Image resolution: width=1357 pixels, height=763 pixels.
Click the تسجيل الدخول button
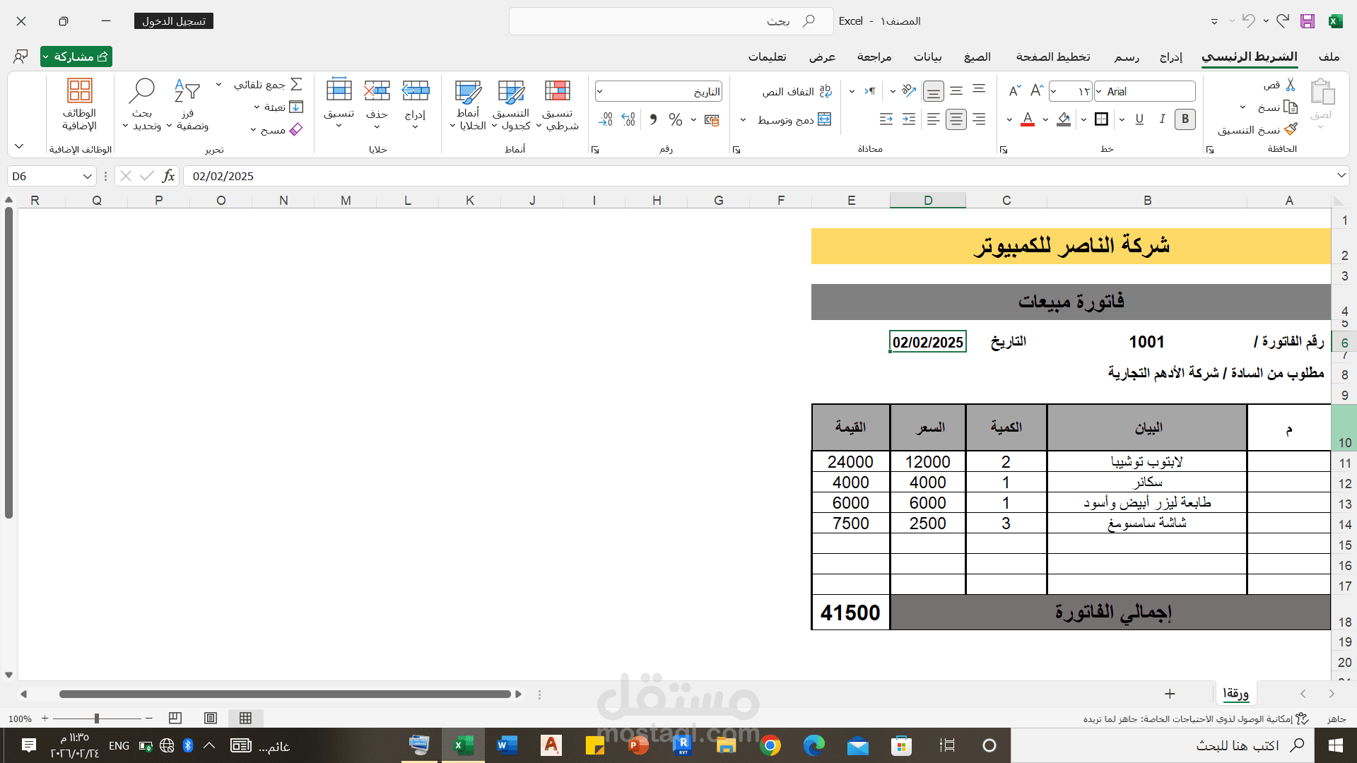(x=173, y=20)
